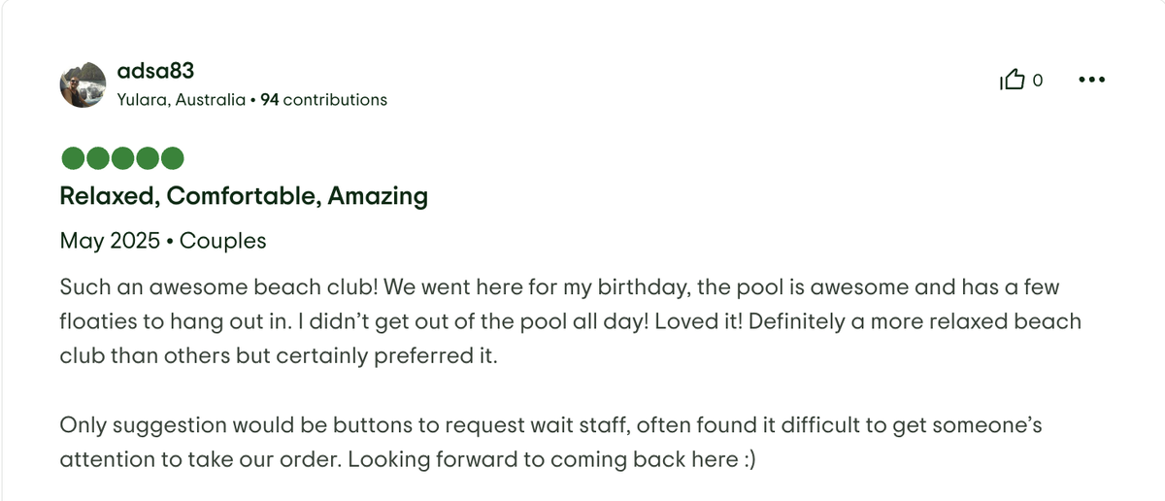Click the "94 contributions" text

coord(323,100)
